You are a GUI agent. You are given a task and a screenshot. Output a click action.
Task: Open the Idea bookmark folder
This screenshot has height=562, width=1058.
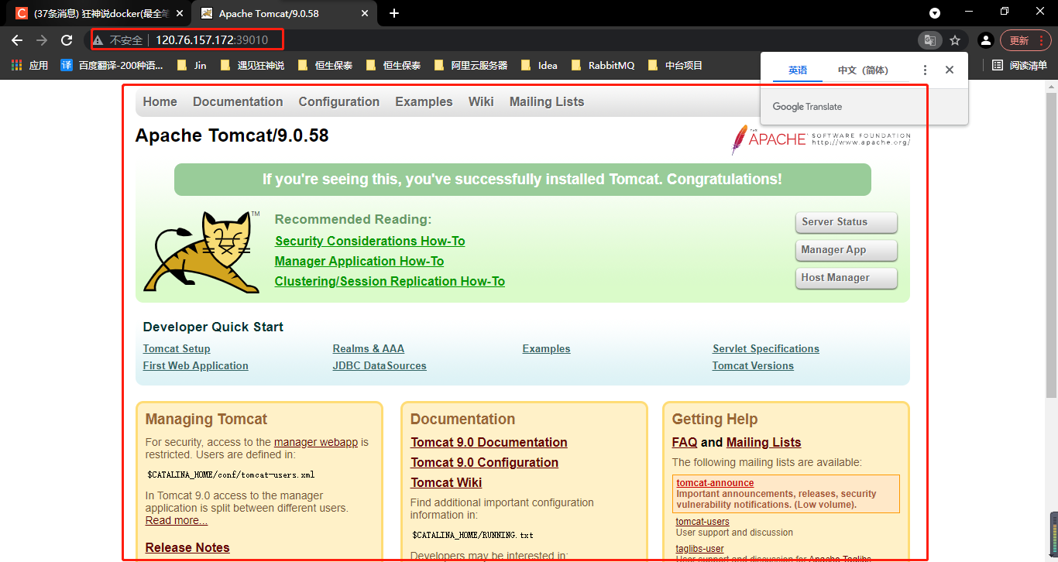coord(540,66)
